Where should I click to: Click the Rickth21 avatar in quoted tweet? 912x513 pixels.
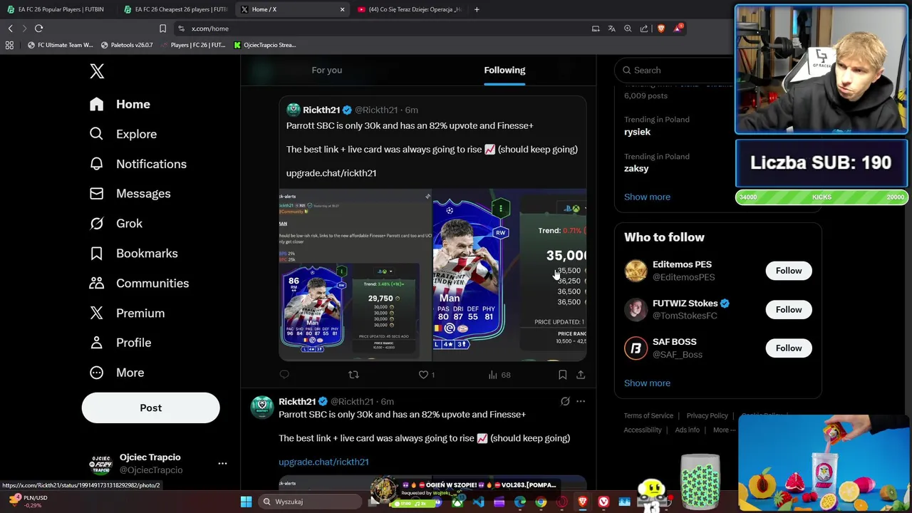(293, 110)
